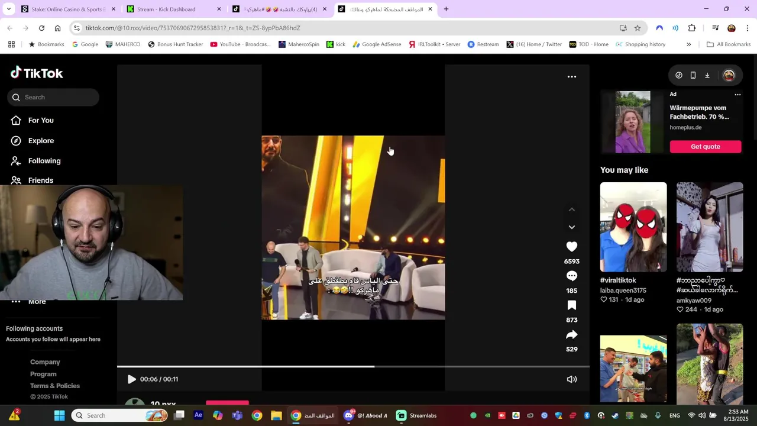757x426 pixels.
Task: Open laiba.queen3175 profile link
Action: tap(623, 291)
